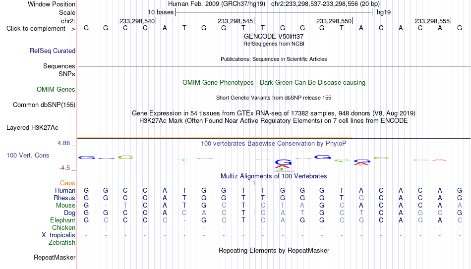Click the hg19 label beside scale bar
The width and height of the screenshot is (471, 269).
click(384, 12)
